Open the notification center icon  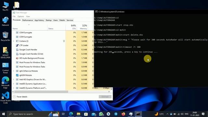coord(203,114)
